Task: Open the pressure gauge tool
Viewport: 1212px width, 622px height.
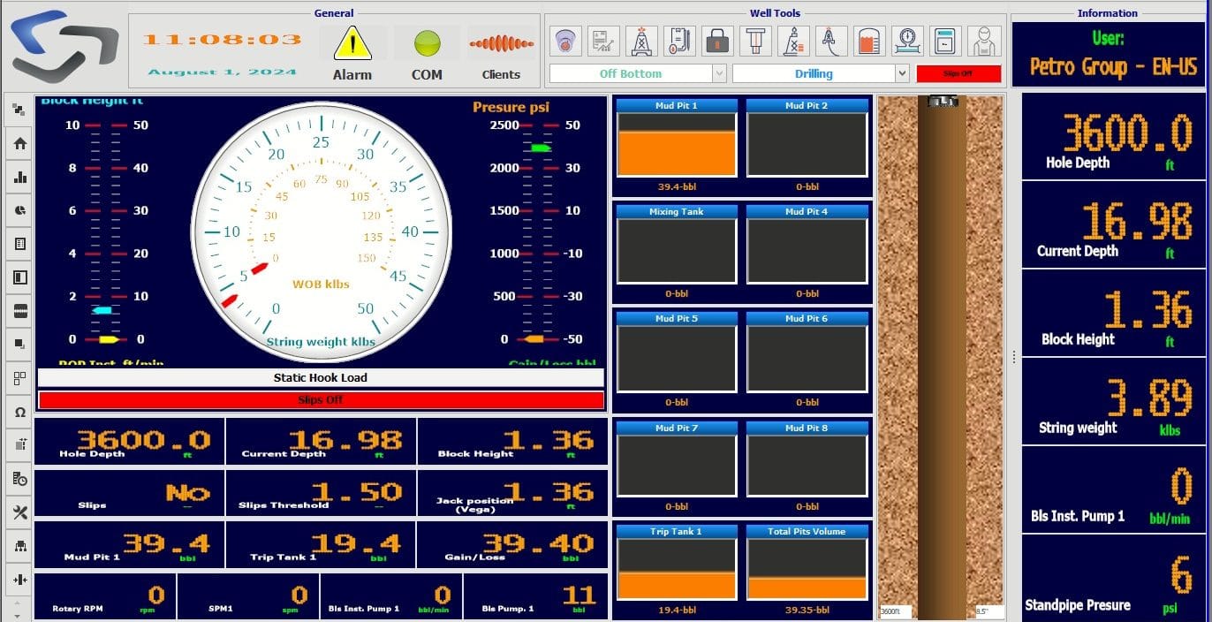Action: pyautogui.click(x=907, y=42)
